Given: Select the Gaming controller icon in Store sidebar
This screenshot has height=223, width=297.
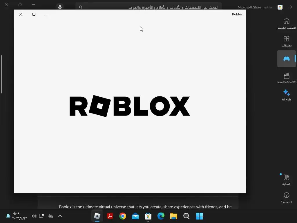Looking at the screenshot, I should [x=286, y=59].
